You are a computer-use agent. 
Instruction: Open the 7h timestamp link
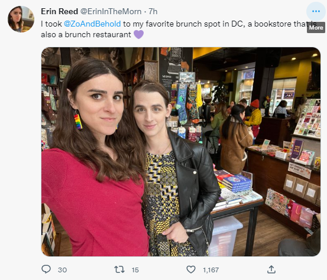click(153, 11)
